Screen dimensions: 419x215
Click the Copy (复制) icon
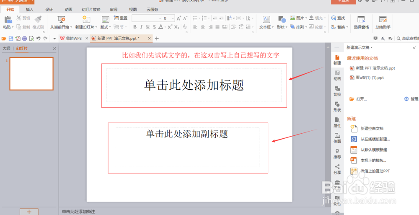click(19, 27)
